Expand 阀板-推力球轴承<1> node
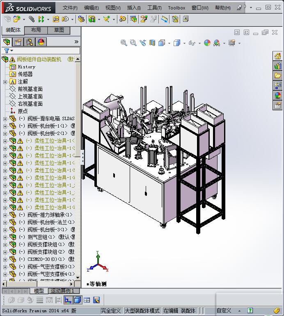The image size is (284, 316). (x=5, y=215)
